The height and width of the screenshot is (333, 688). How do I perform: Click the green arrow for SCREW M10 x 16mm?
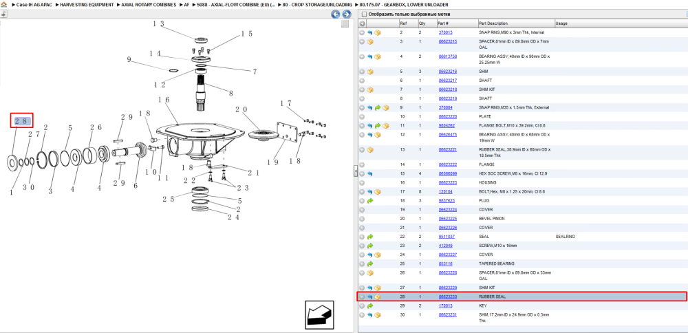point(370,246)
